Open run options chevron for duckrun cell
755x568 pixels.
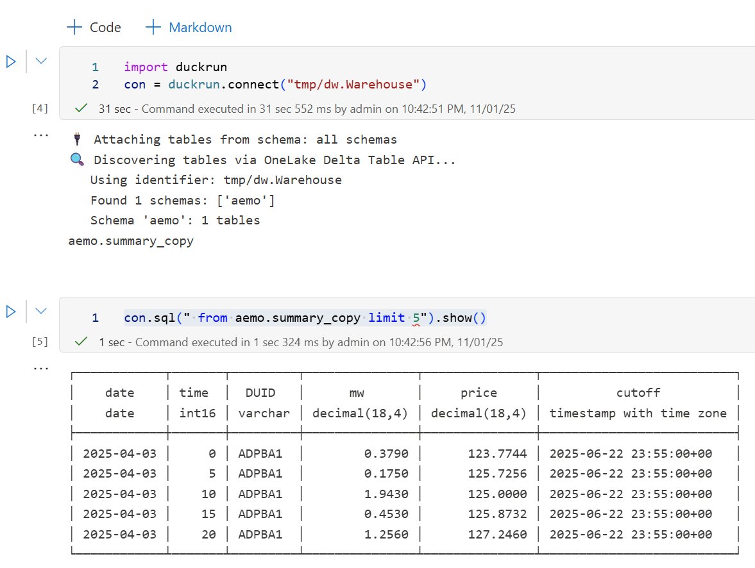(41, 61)
